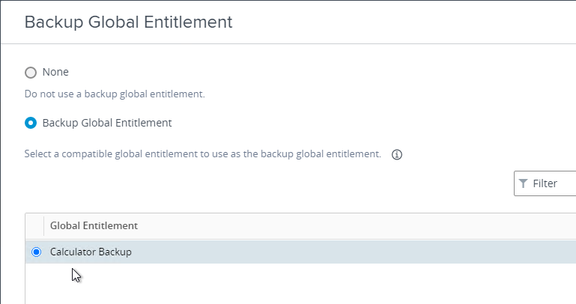Click the Backup Global Entitlement option label
The image size is (576, 304).
(x=107, y=123)
